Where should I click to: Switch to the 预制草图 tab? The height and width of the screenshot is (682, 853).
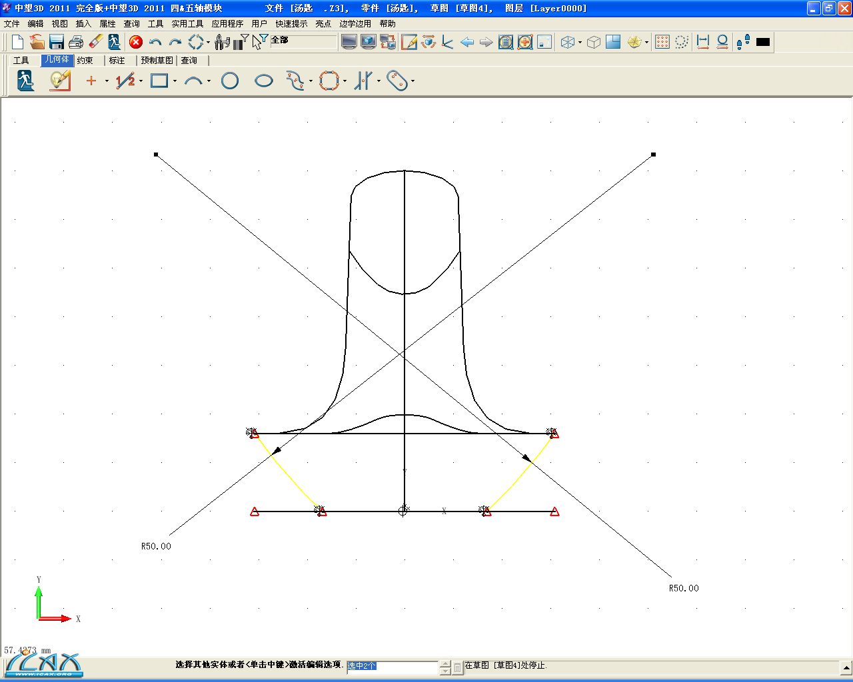(157, 61)
